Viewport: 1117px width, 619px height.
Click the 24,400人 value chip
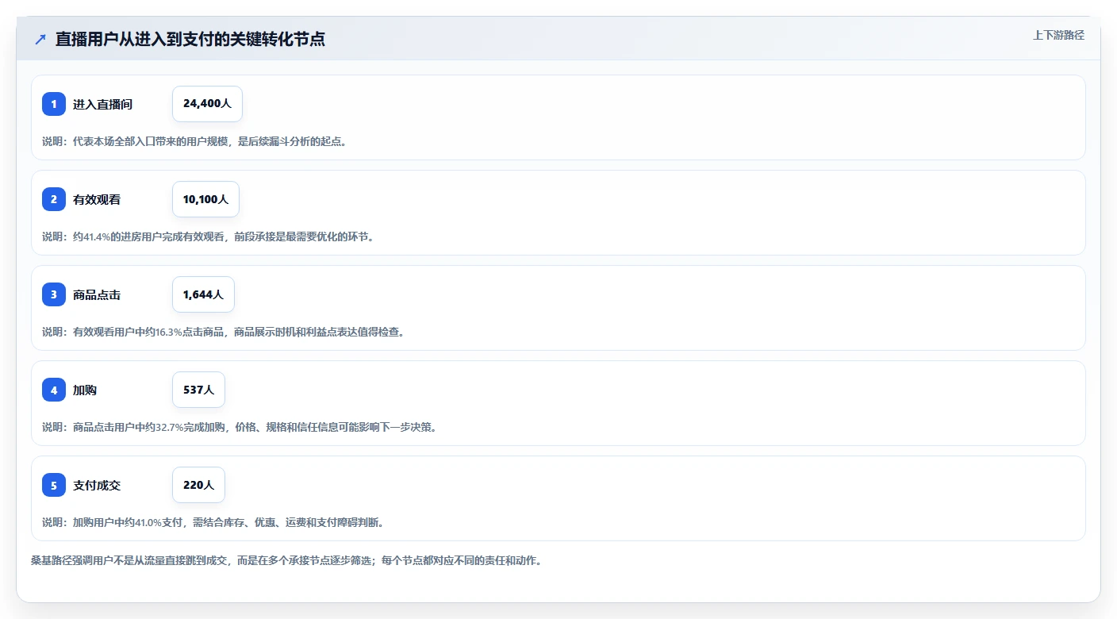click(x=207, y=104)
